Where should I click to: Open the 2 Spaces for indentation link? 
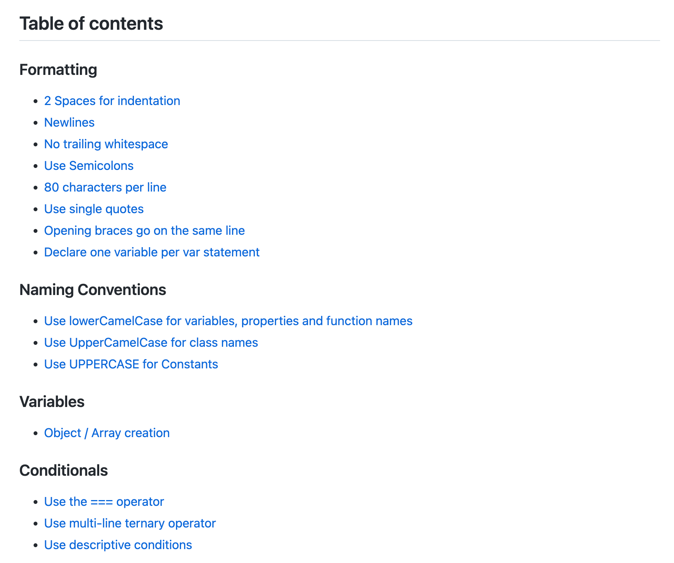112,101
